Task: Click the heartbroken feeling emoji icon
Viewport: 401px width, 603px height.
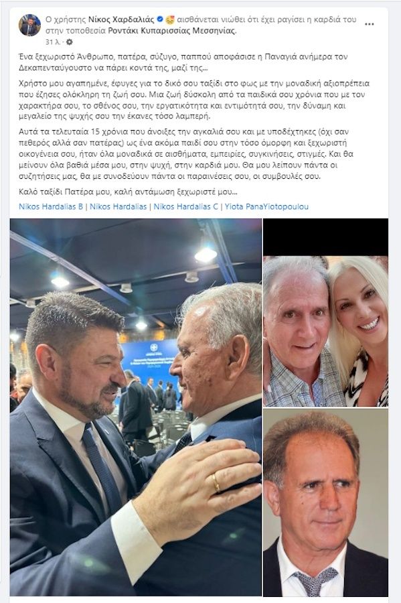Action: click(170, 19)
